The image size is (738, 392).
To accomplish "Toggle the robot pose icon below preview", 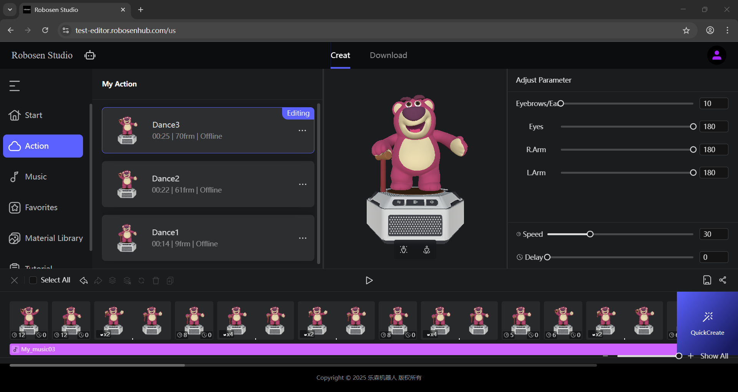I will click(427, 250).
